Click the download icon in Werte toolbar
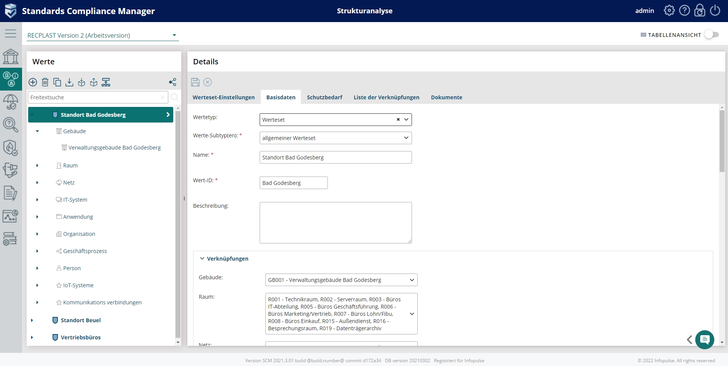The image size is (728, 366). (x=69, y=82)
